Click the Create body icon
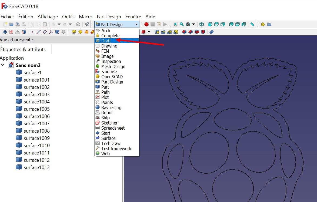 (x=5, y=32)
